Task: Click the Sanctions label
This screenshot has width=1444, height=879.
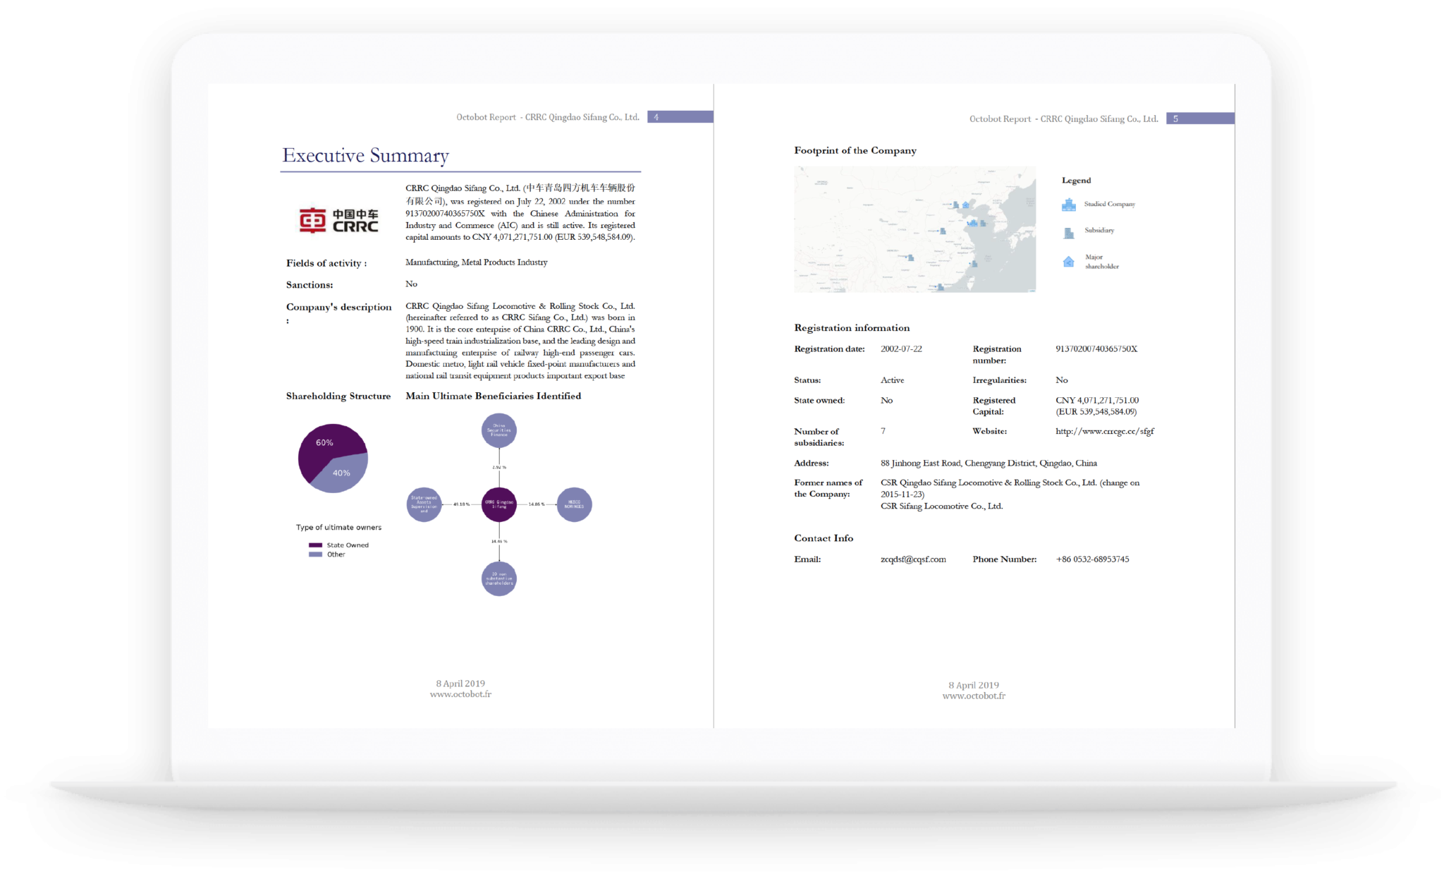Action: (310, 285)
